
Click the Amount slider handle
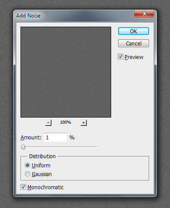(23, 147)
